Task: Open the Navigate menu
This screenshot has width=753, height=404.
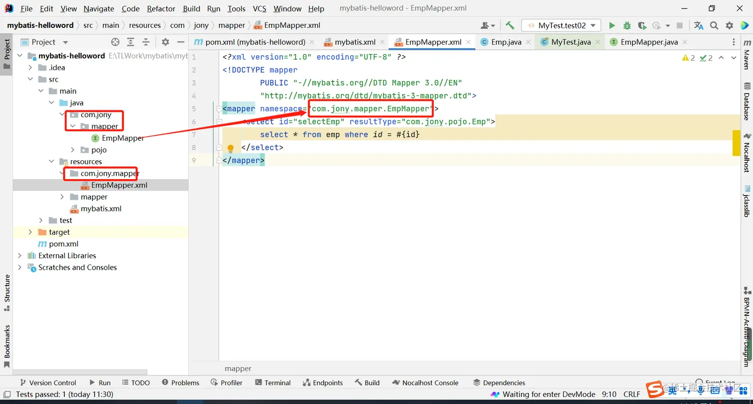Action: (x=99, y=8)
